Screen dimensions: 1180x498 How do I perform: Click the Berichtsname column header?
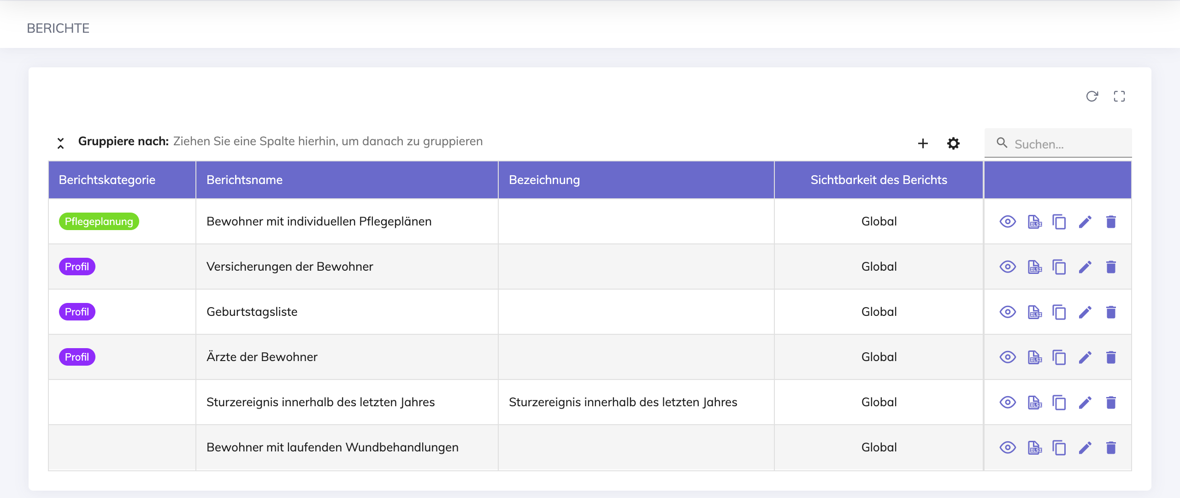click(x=244, y=180)
